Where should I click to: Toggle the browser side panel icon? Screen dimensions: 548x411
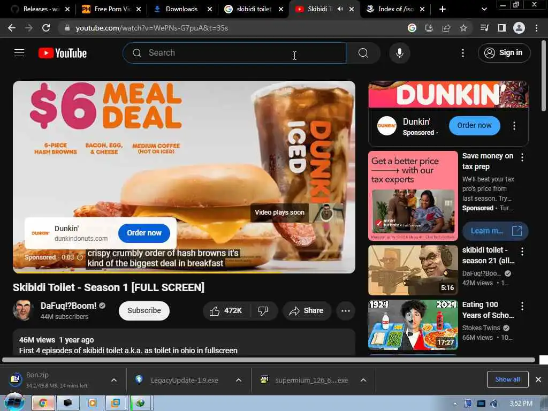coord(502,28)
